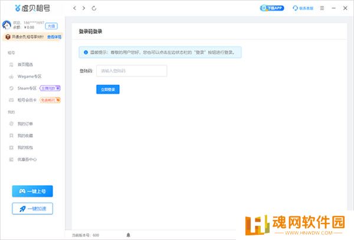Open notifications bell in status bar

pyautogui.click(x=128, y=235)
